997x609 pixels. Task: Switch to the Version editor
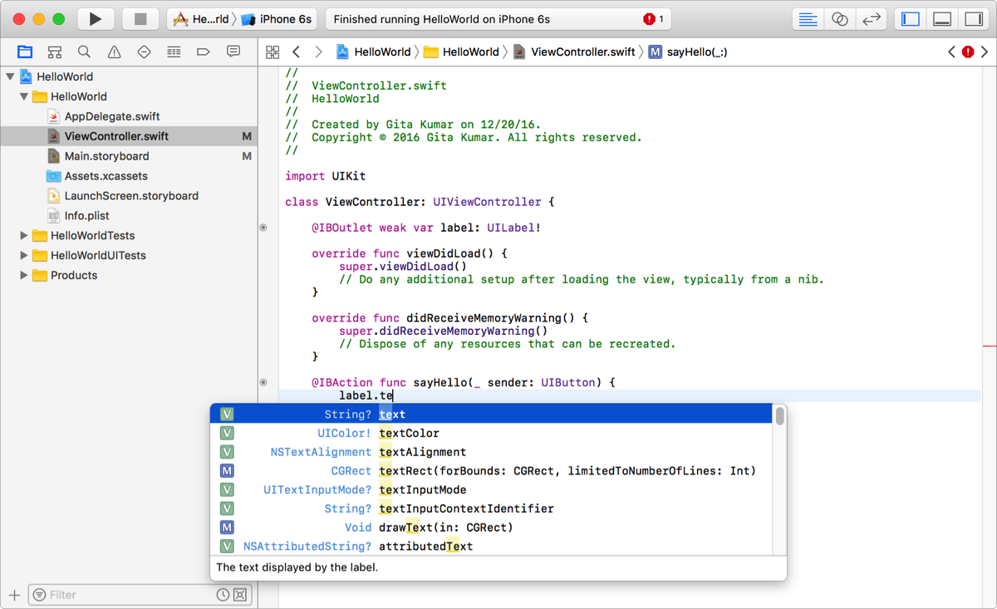tap(871, 19)
